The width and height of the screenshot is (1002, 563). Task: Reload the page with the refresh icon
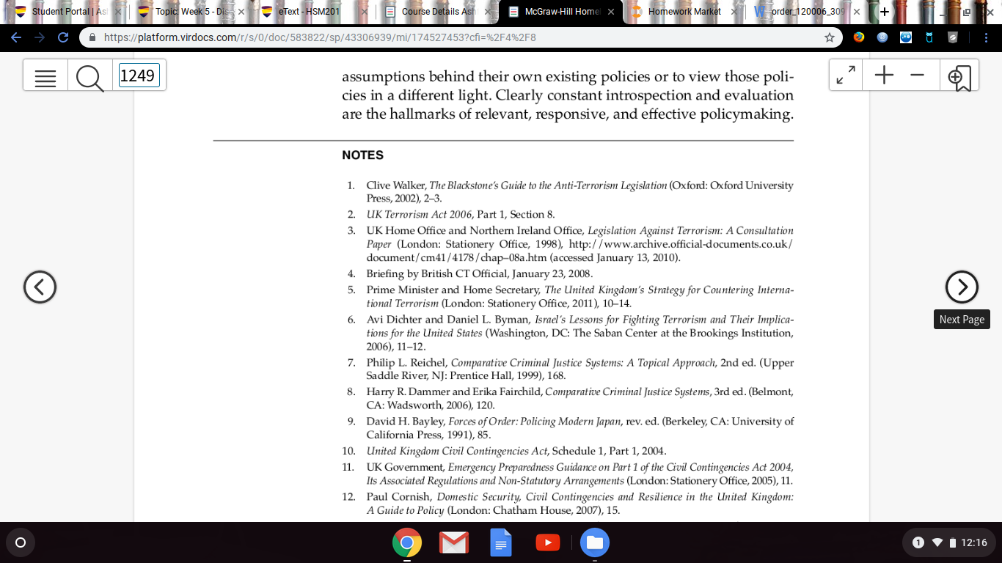62,37
